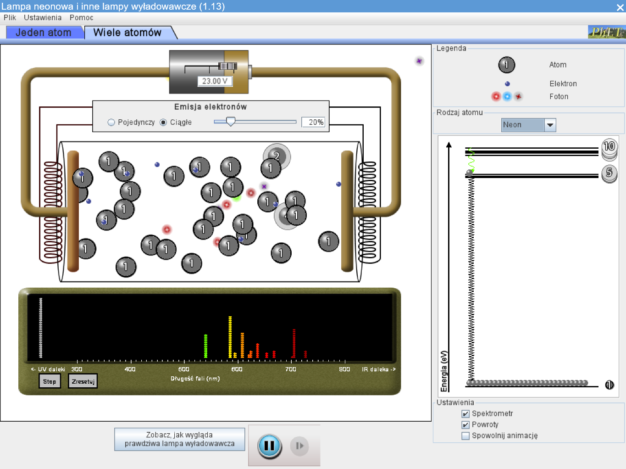The width and height of the screenshot is (626, 469).
Task: Click the excited atom labeled 2
Action: pyautogui.click(x=277, y=156)
